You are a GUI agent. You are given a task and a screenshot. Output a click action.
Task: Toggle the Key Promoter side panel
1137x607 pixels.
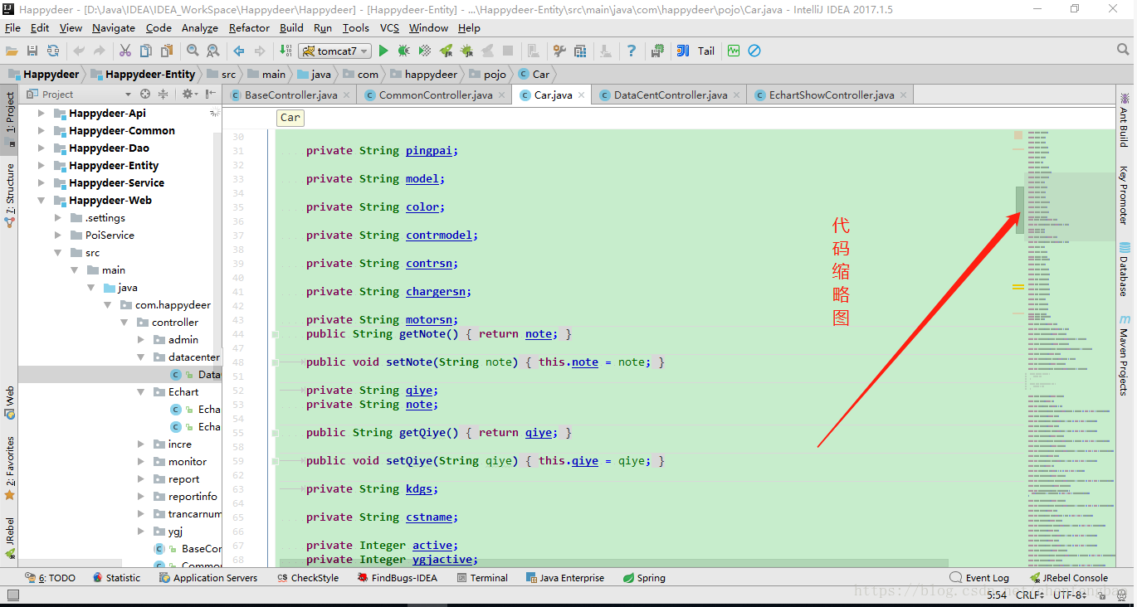(1125, 196)
